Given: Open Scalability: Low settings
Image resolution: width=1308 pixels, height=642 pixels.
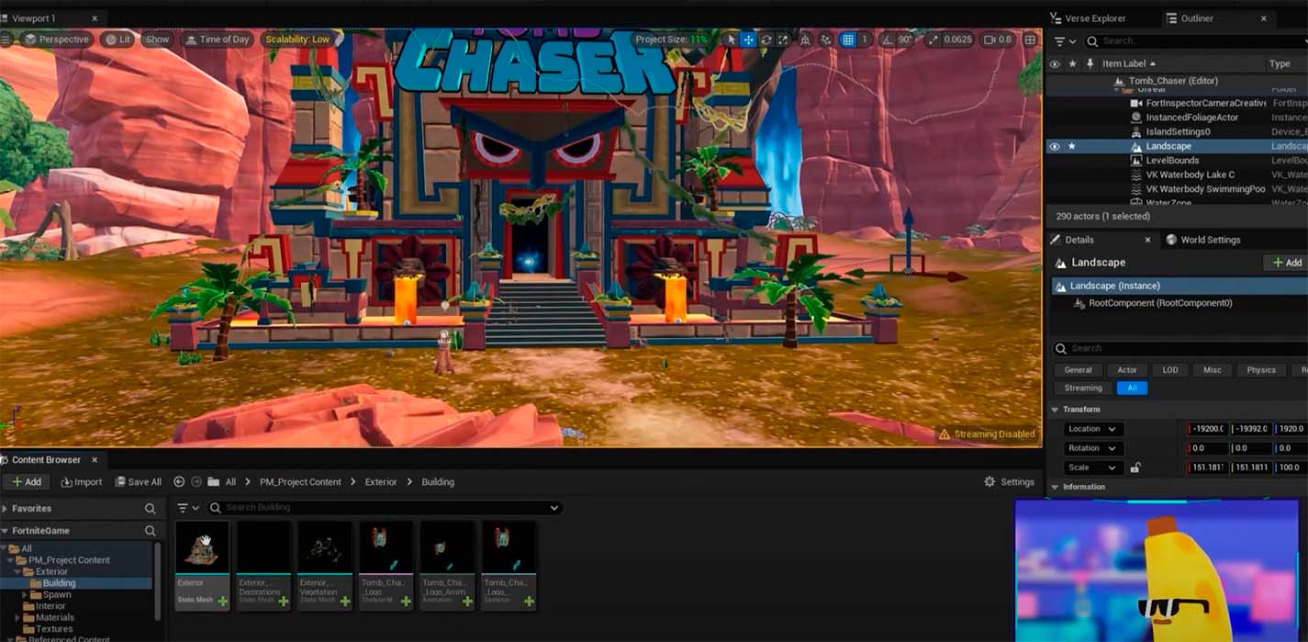Looking at the screenshot, I should coord(297,39).
